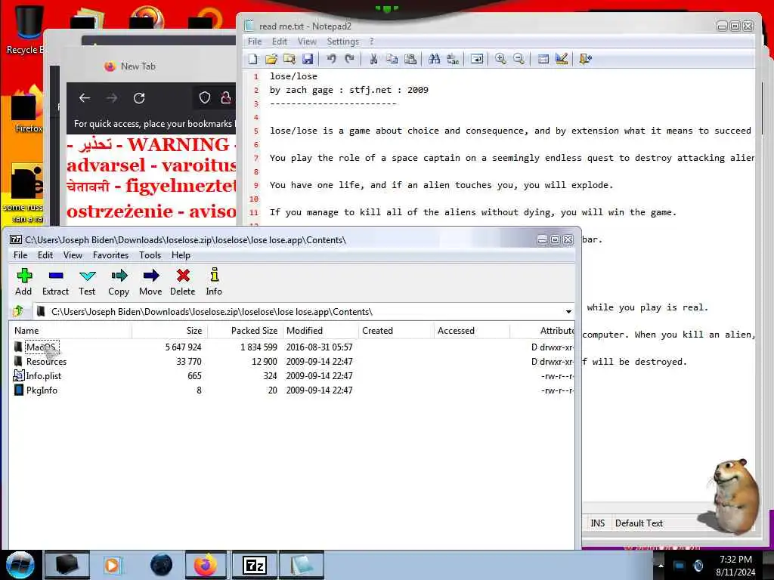Image resolution: width=774 pixels, height=580 pixels.
Task: Delete selected item with 7-Zip red X
Action: click(x=183, y=282)
